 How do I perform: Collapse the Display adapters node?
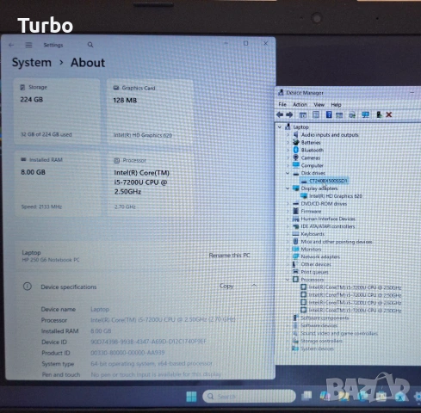click(288, 188)
